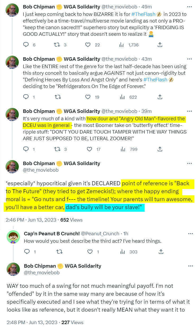
Task: Open more options on the 43m tweet
Action: tap(189, 59)
